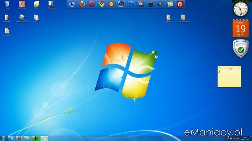Click the analog clock gadget
Image resolution: width=252 pixels, height=141 pixels.
pyautogui.click(x=241, y=9)
